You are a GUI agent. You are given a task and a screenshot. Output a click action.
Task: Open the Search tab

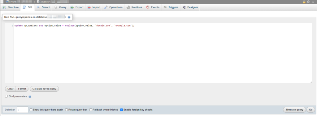click(43, 7)
